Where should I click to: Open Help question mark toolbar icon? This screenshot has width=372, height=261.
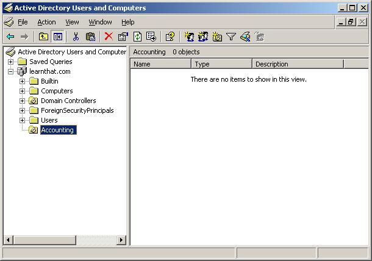click(x=170, y=37)
